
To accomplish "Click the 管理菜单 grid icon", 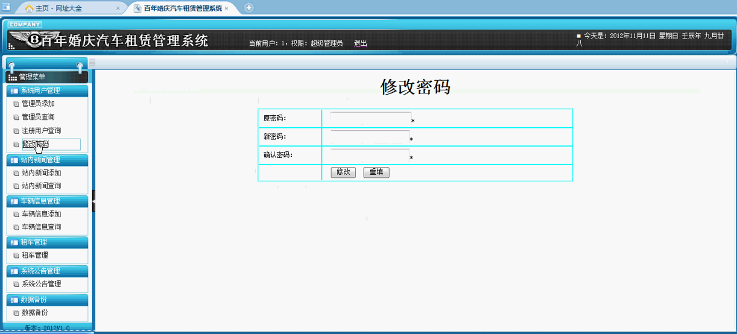I will pos(13,77).
